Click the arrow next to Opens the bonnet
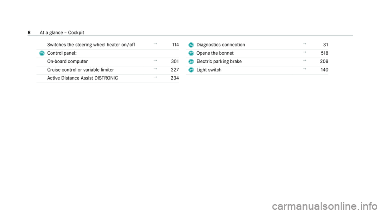Image resolution: width=384 pixels, height=213 pixels. [x=304, y=52]
